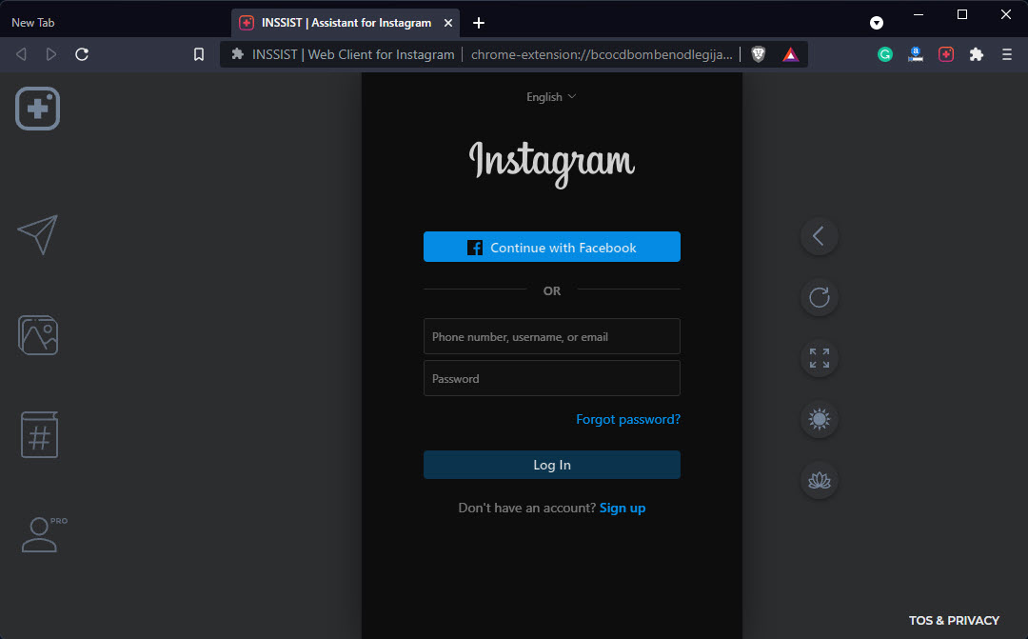Open the media gallery image icon
Screen dimensions: 1028x639
38,335
